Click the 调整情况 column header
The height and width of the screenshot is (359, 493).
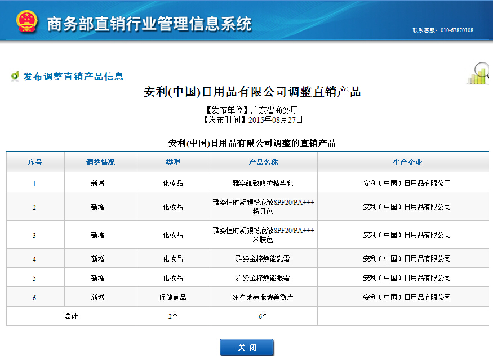pos(100,163)
